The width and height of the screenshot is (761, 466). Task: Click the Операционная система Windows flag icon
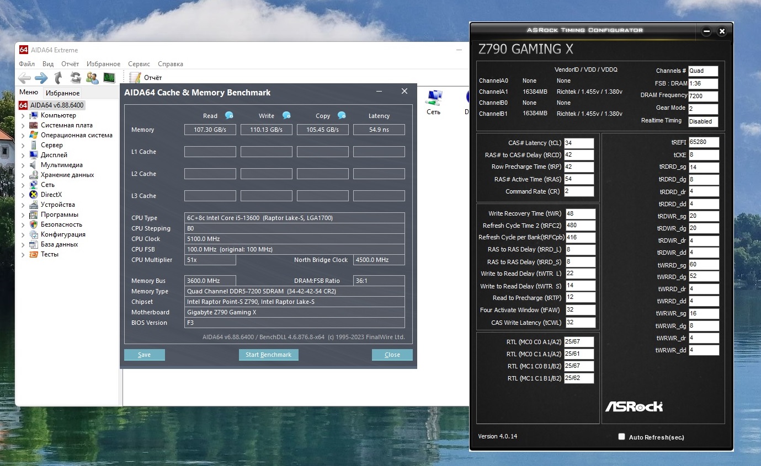pos(33,135)
